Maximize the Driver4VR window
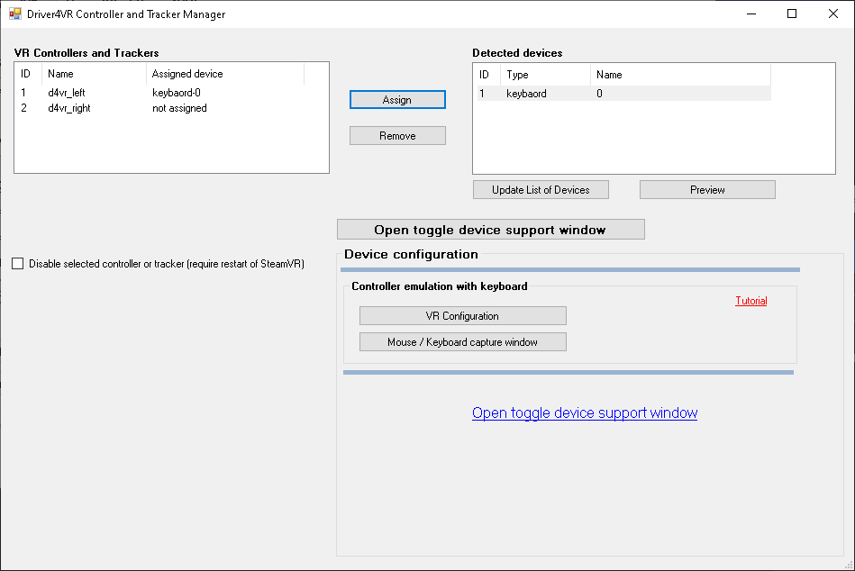 click(x=792, y=14)
